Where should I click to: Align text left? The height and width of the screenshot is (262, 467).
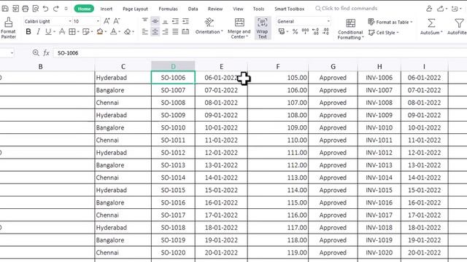145,31
